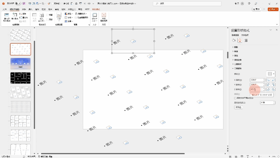Click the user account avatar

[242, 4]
